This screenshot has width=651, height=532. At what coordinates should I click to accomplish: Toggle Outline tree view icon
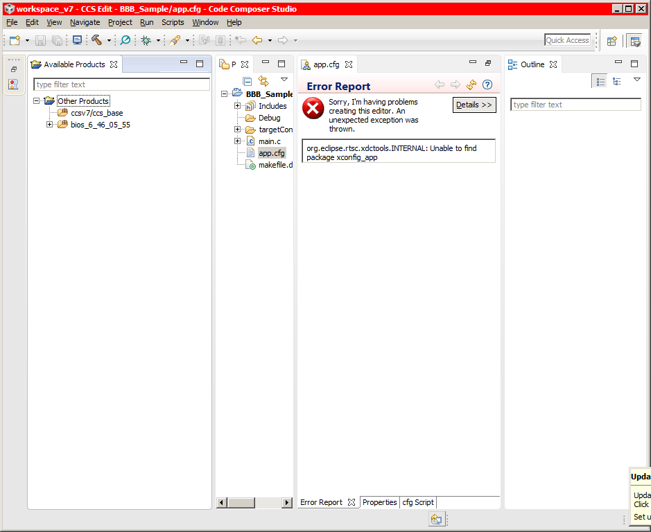[x=617, y=81]
